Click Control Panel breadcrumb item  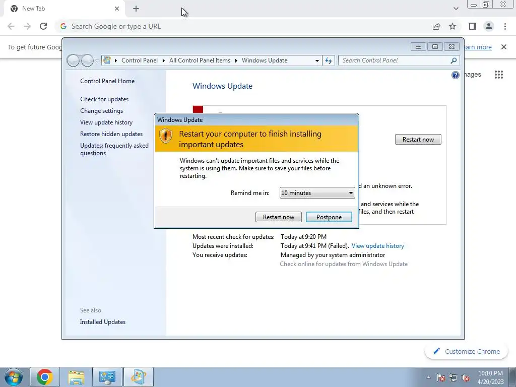click(140, 60)
